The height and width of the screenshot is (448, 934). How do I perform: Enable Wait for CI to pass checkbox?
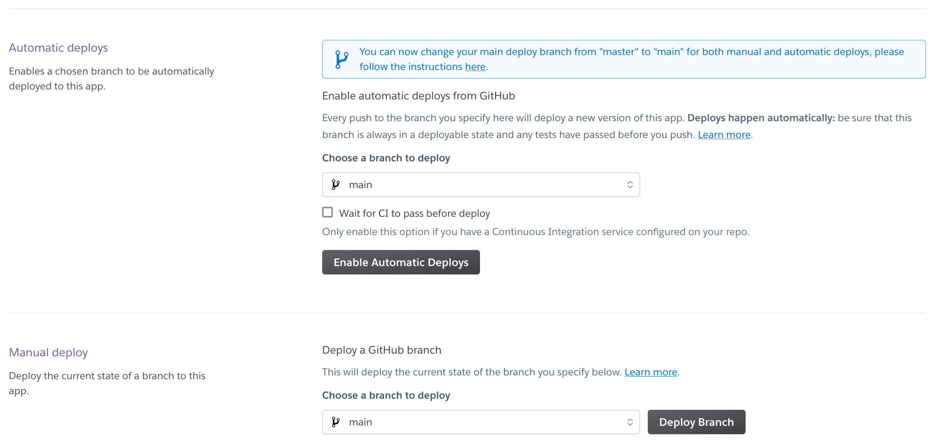[328, 212]
